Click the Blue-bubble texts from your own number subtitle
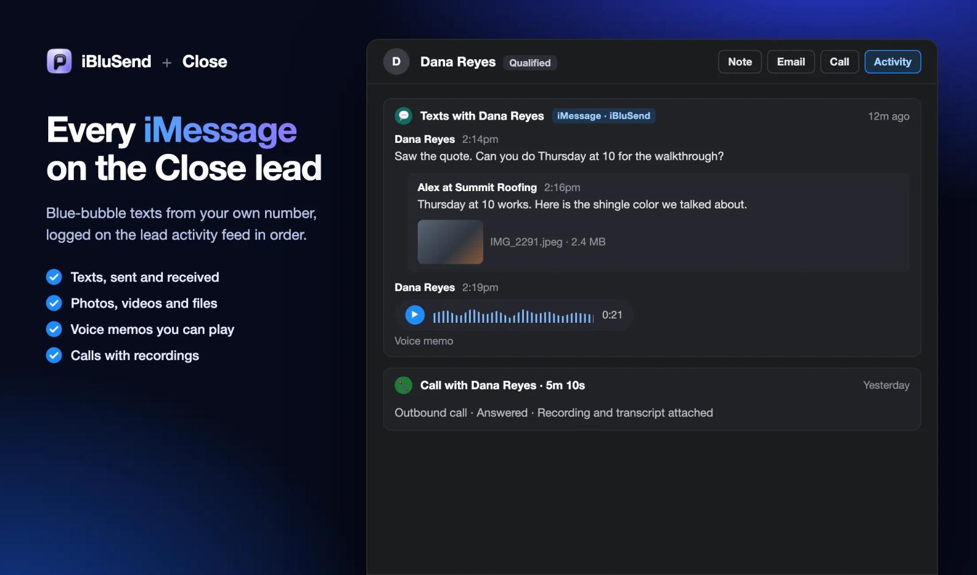 (181, 224)
